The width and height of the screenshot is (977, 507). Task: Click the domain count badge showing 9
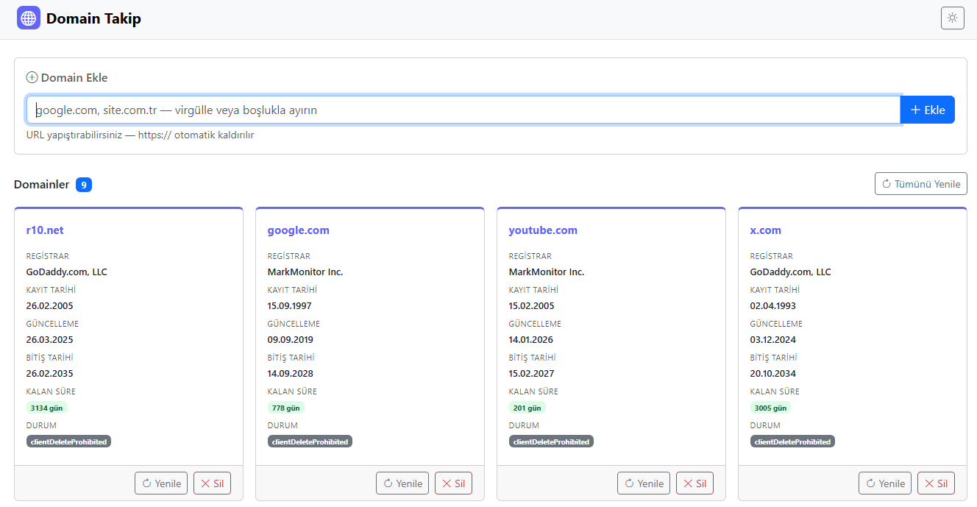pyautogui.click(x=84, y=185)
